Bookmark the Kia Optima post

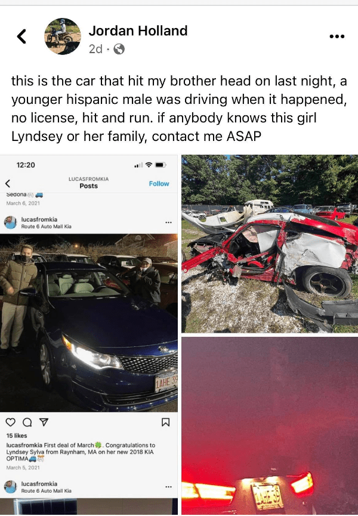(x=166, y=422)
